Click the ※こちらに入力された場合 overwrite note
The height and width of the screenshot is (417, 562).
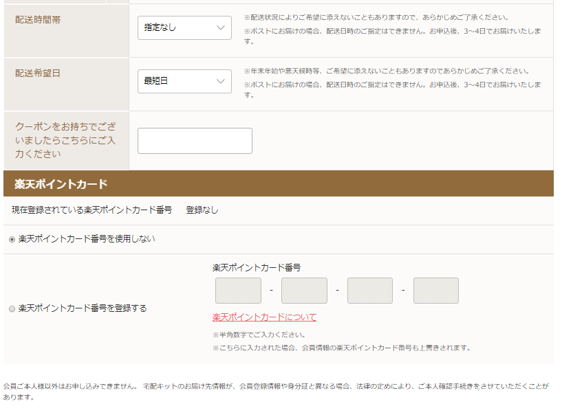(x=343, y=348)
